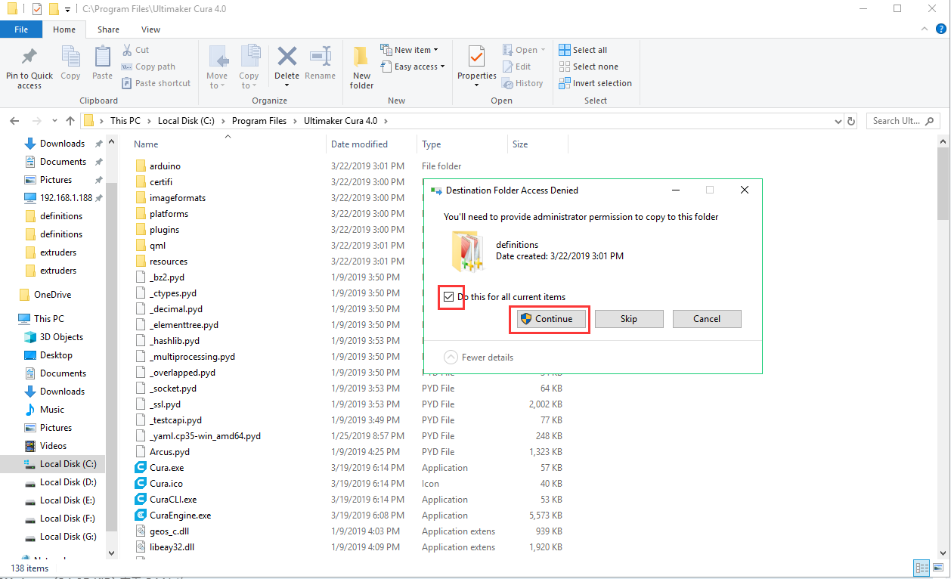Go up one folder with up arrow

tap(70, 121)
